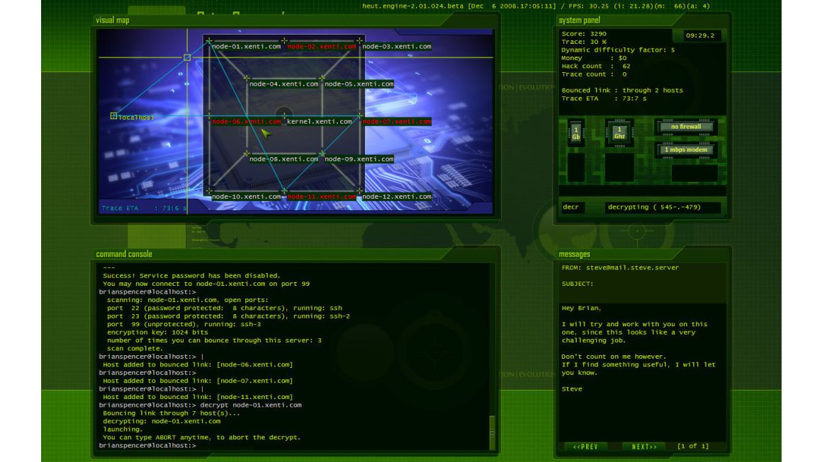Select node-10.xenti.com on the map
The width and height of the screenshot is (822, 462).
[x=247, y=197]
